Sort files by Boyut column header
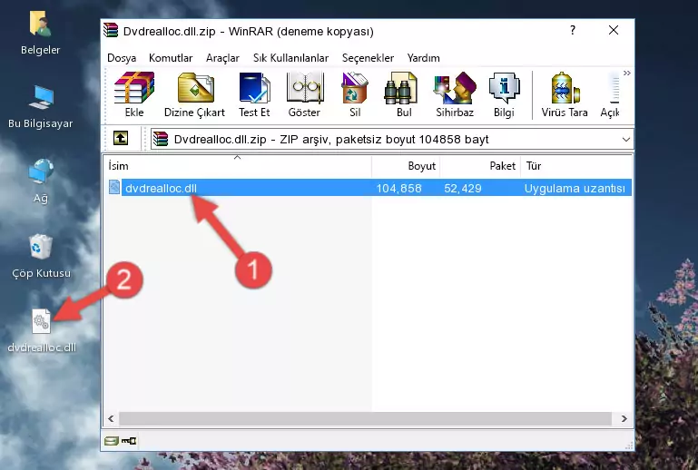 [x=406, y=166]
